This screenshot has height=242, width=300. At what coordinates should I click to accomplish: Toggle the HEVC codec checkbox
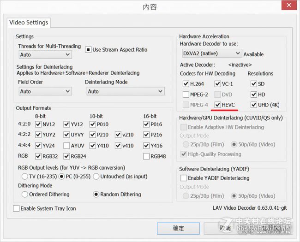click(x=217, y=105)
